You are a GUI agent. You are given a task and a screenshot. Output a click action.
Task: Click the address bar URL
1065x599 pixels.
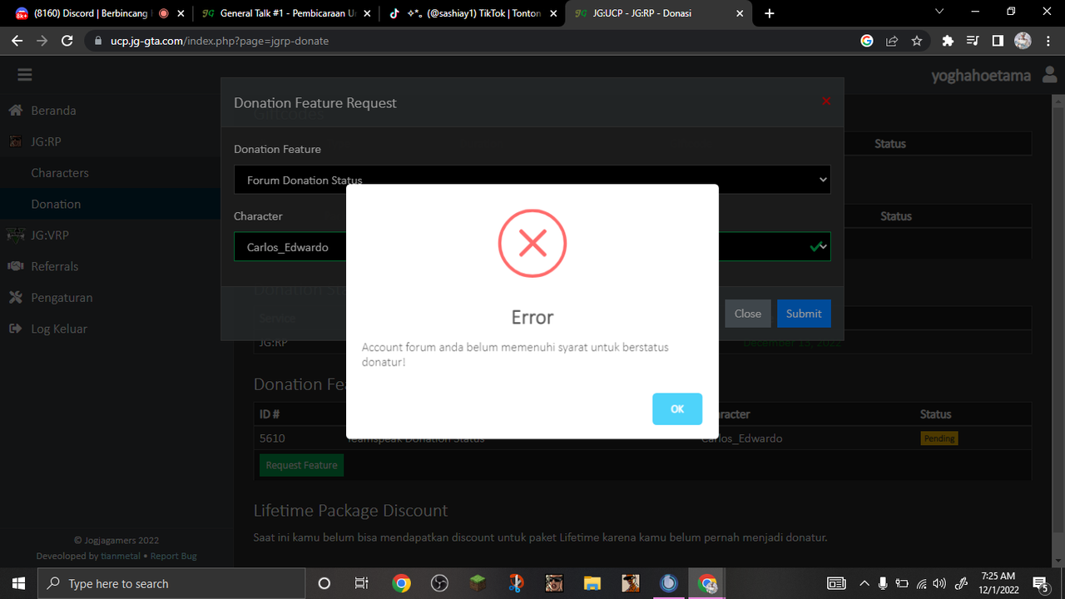pyautogui.click(x=220, y=41)
